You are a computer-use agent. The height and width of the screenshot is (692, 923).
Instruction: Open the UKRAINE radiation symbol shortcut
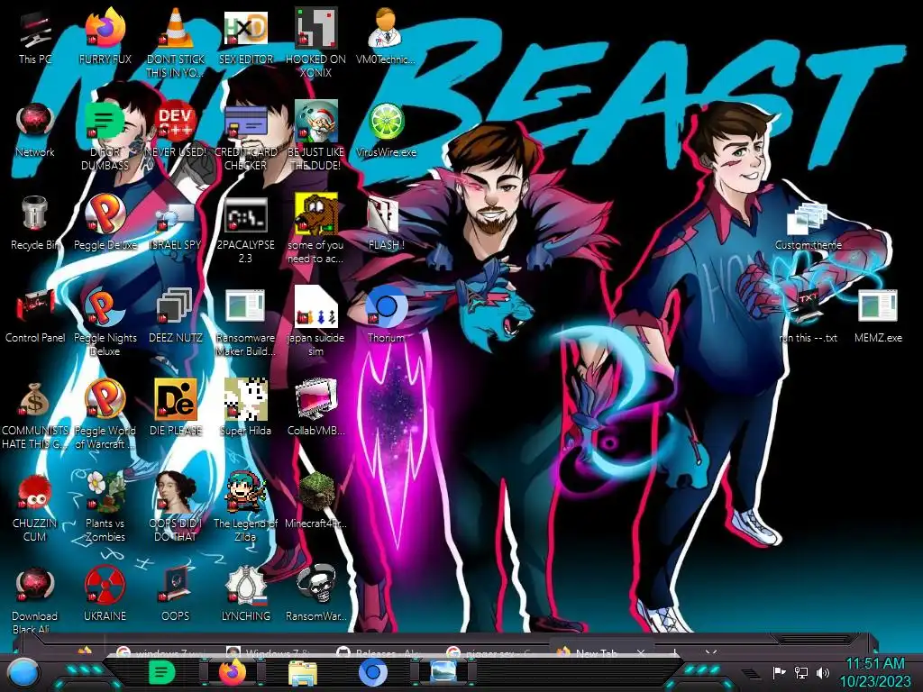pos(105,593)
